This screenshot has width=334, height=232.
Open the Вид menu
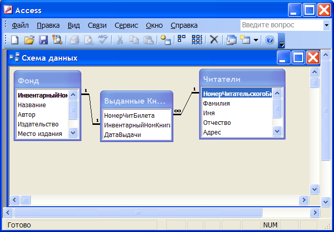[x=74, y=26]
